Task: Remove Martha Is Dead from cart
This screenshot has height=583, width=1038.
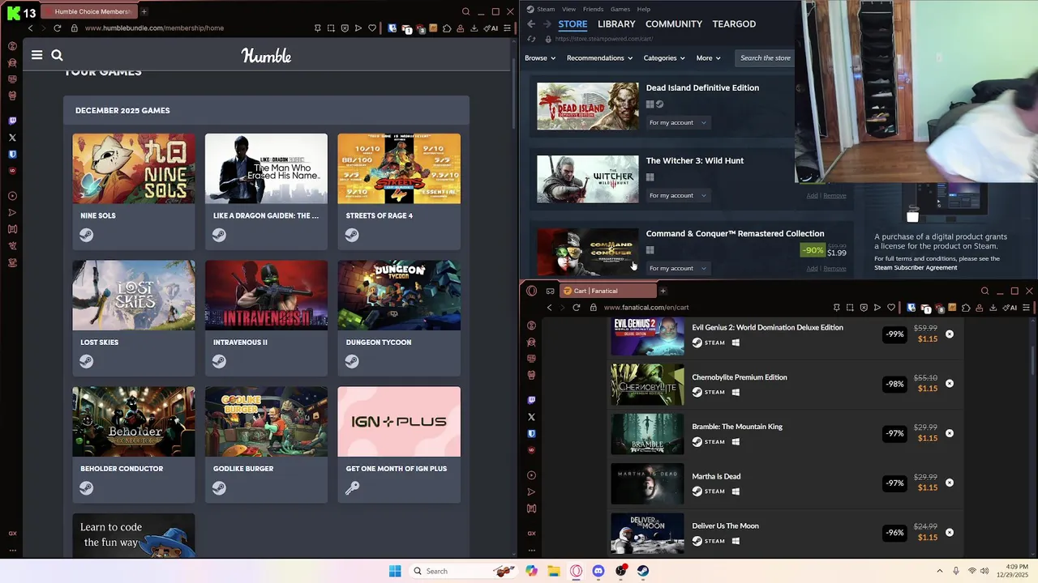Action: [949, 483]
